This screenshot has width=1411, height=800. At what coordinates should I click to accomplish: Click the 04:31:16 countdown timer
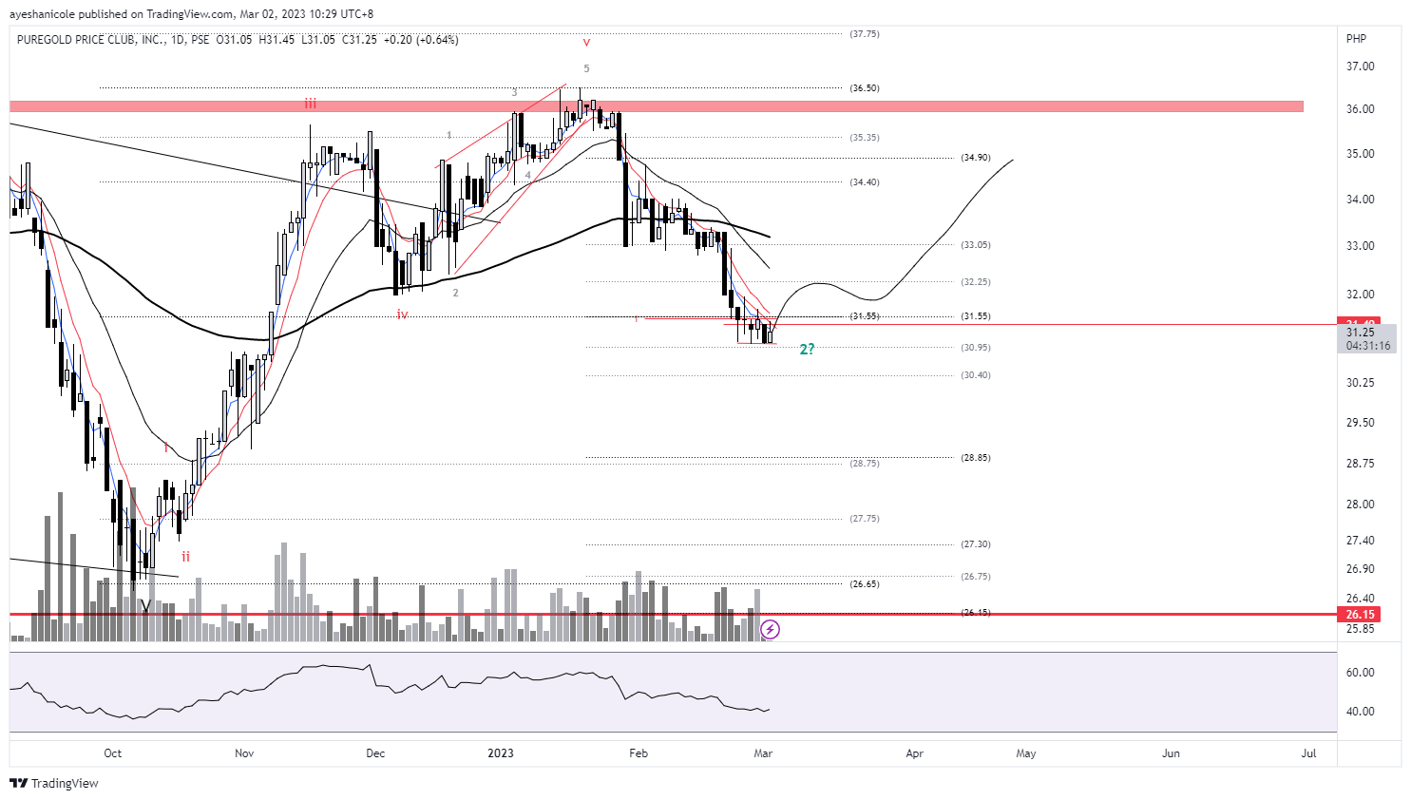1368,346
